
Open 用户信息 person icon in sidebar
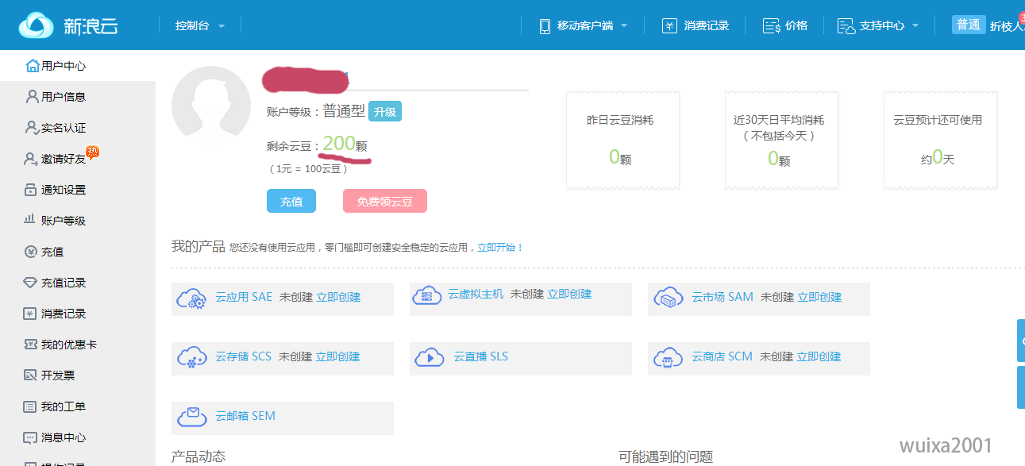click(x=33, y=97)
